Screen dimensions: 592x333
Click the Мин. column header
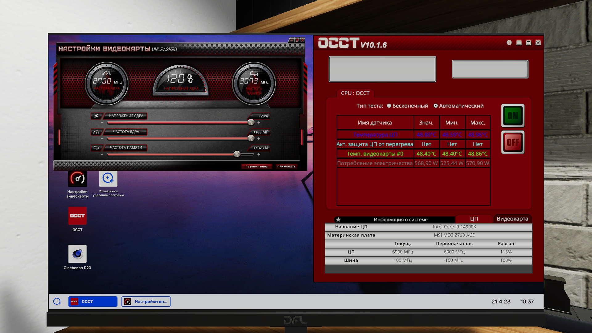[x=452, y=122]
